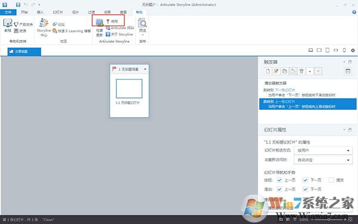Screen dimensions: 358x224
Task: Open the 当重新访问时 dropdown (自动决定)
Action: point(323,160)
